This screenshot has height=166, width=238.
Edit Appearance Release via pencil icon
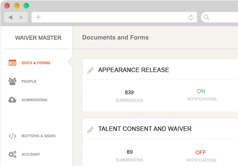click(90, 70)
